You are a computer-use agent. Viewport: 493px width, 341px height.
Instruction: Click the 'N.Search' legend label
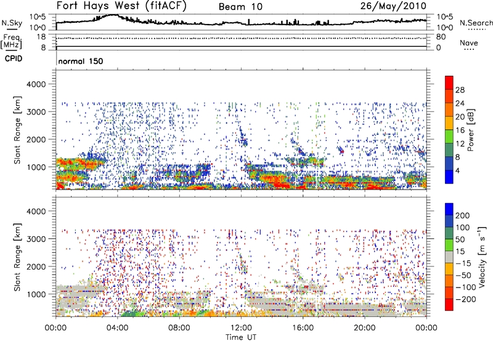[476, 23]
